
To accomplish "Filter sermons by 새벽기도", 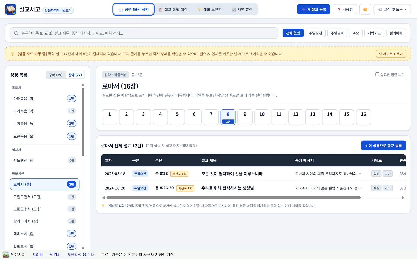I will tap(374, 33).
